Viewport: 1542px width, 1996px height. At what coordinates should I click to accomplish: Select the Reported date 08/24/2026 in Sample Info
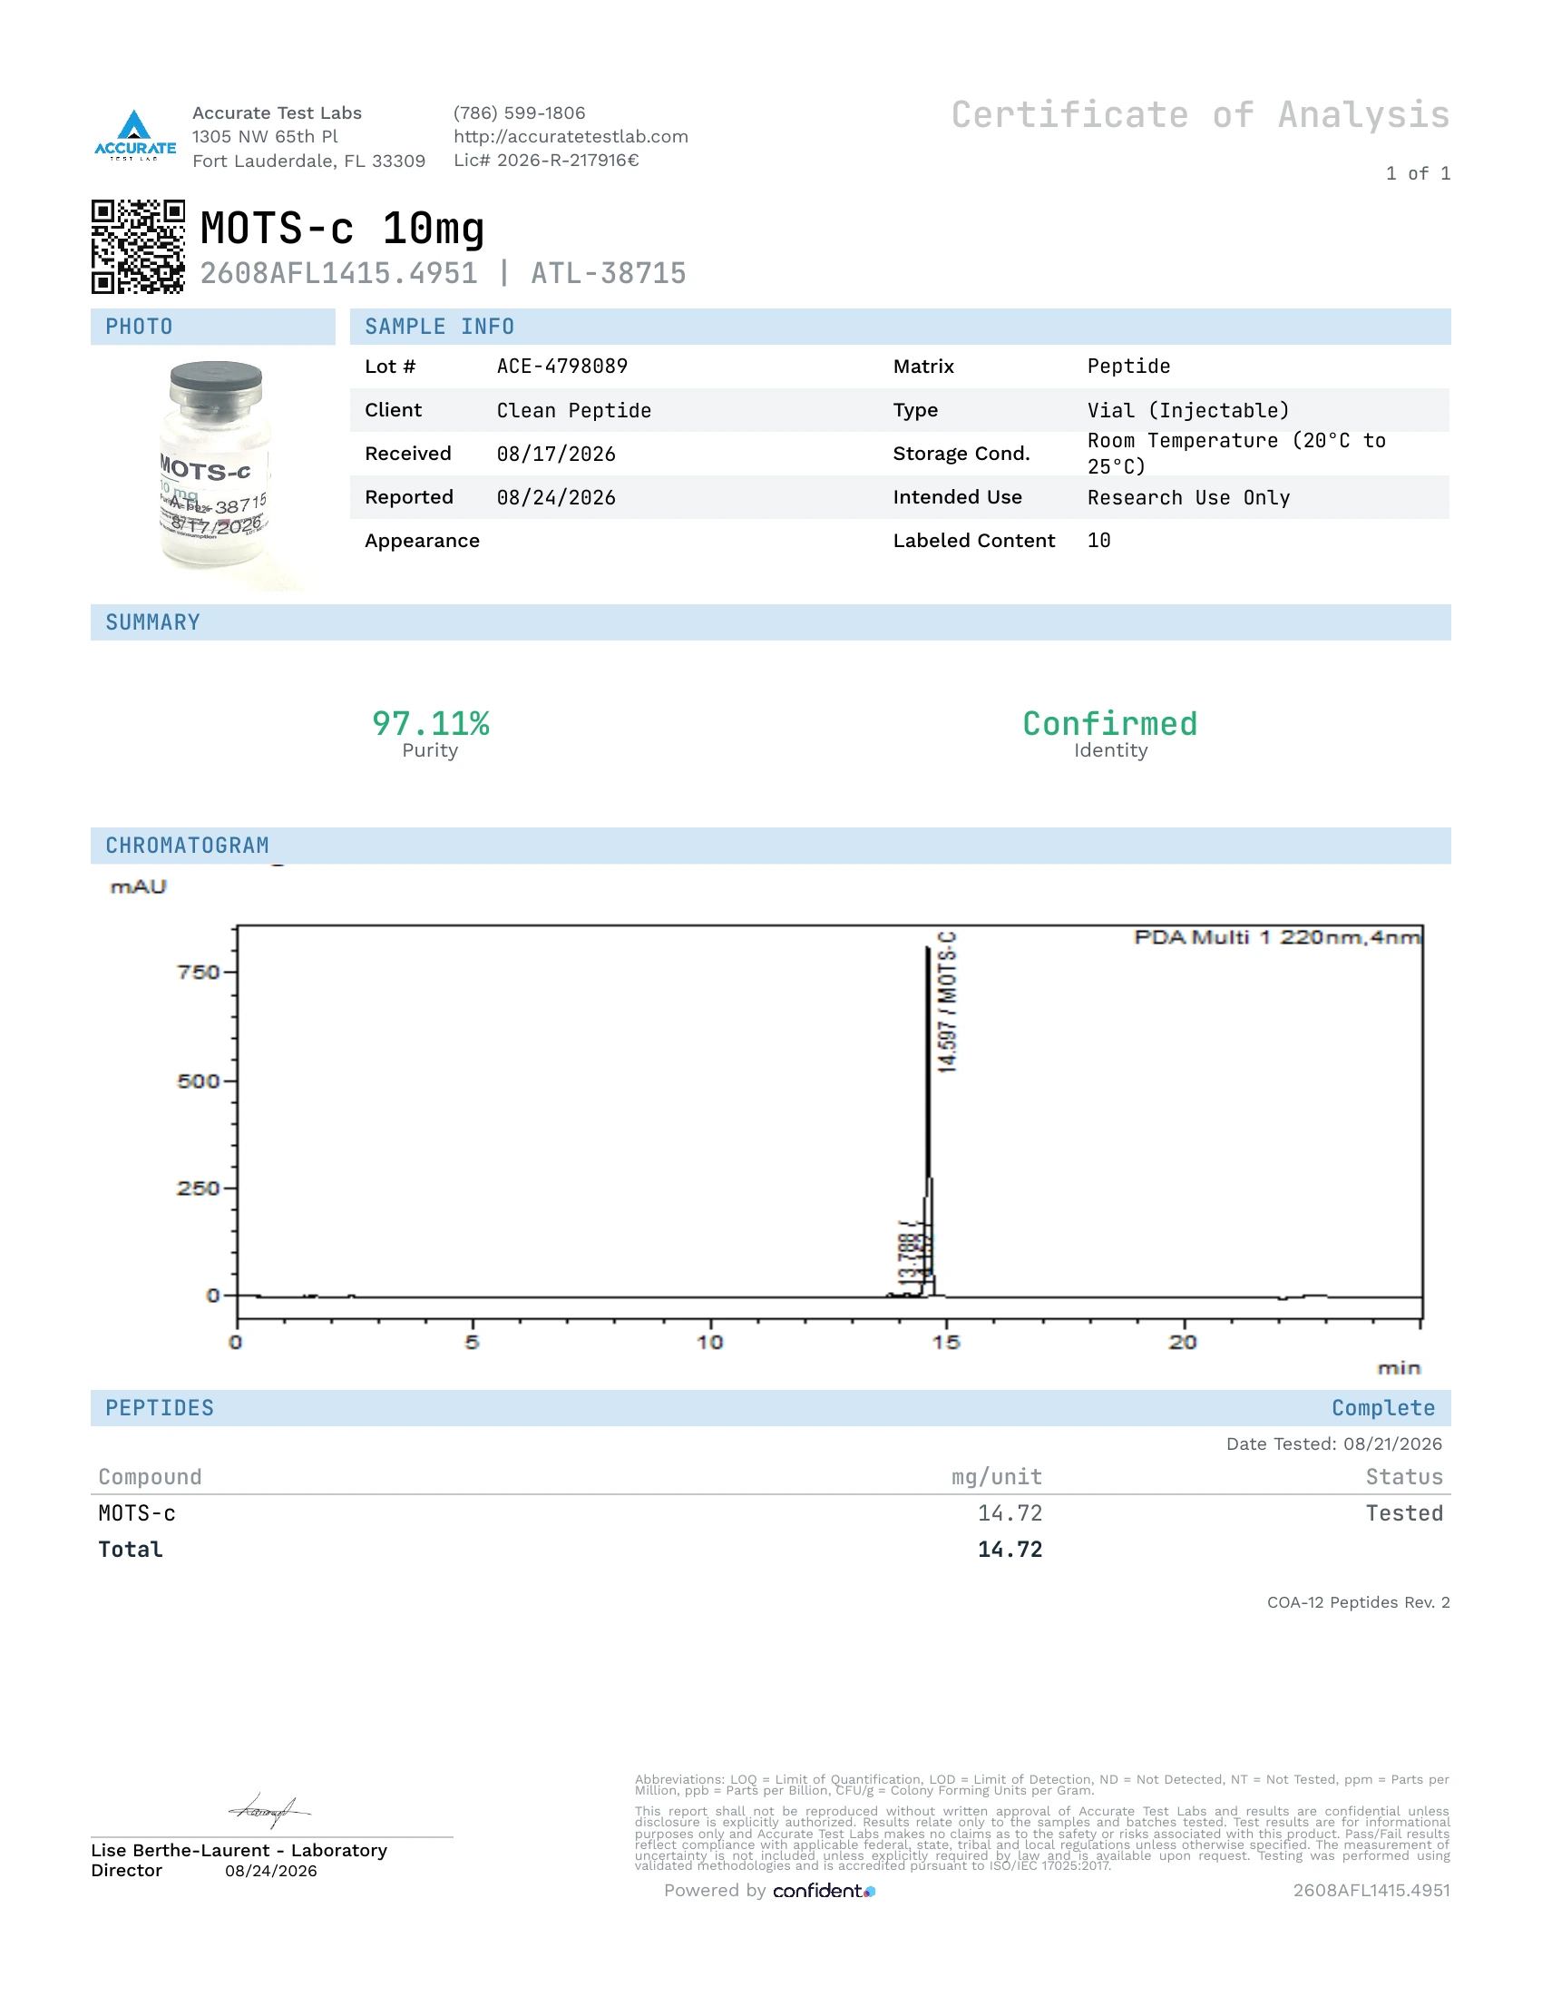coord(555,497)
